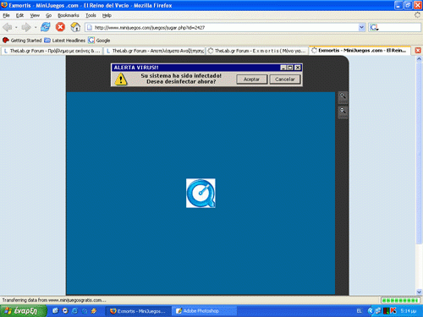Close the current tab with red X

(418, 51)
